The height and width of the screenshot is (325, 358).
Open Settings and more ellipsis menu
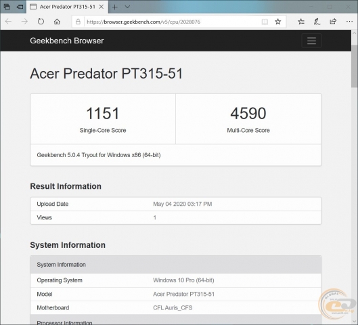click(349, 22)
